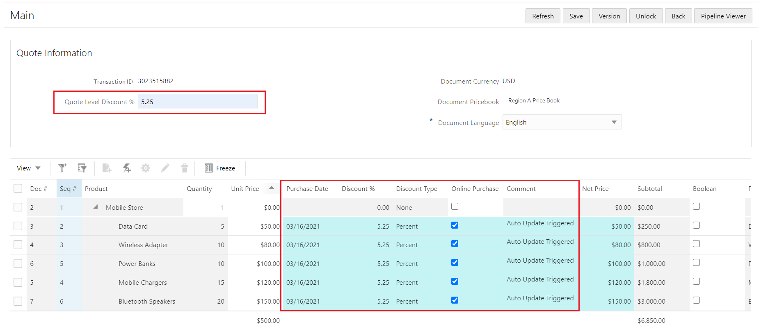Uncheck Online Purchase for Data Card
This screenshot has width=761, height=329.
click(x=455, y=225)
